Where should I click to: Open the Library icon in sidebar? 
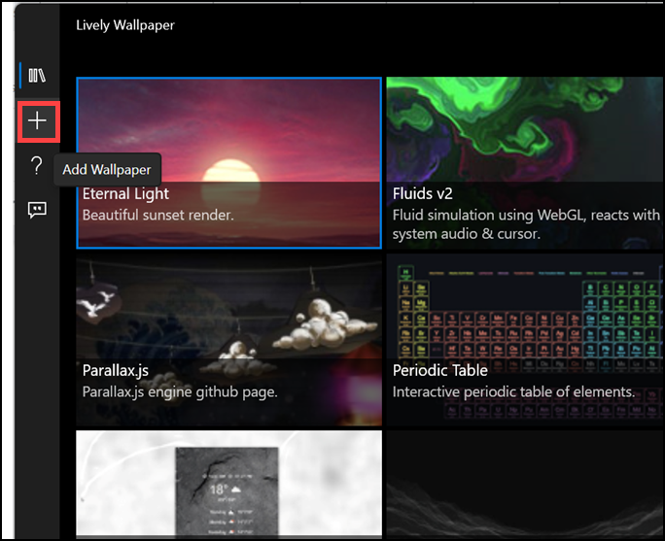point(37,76)
